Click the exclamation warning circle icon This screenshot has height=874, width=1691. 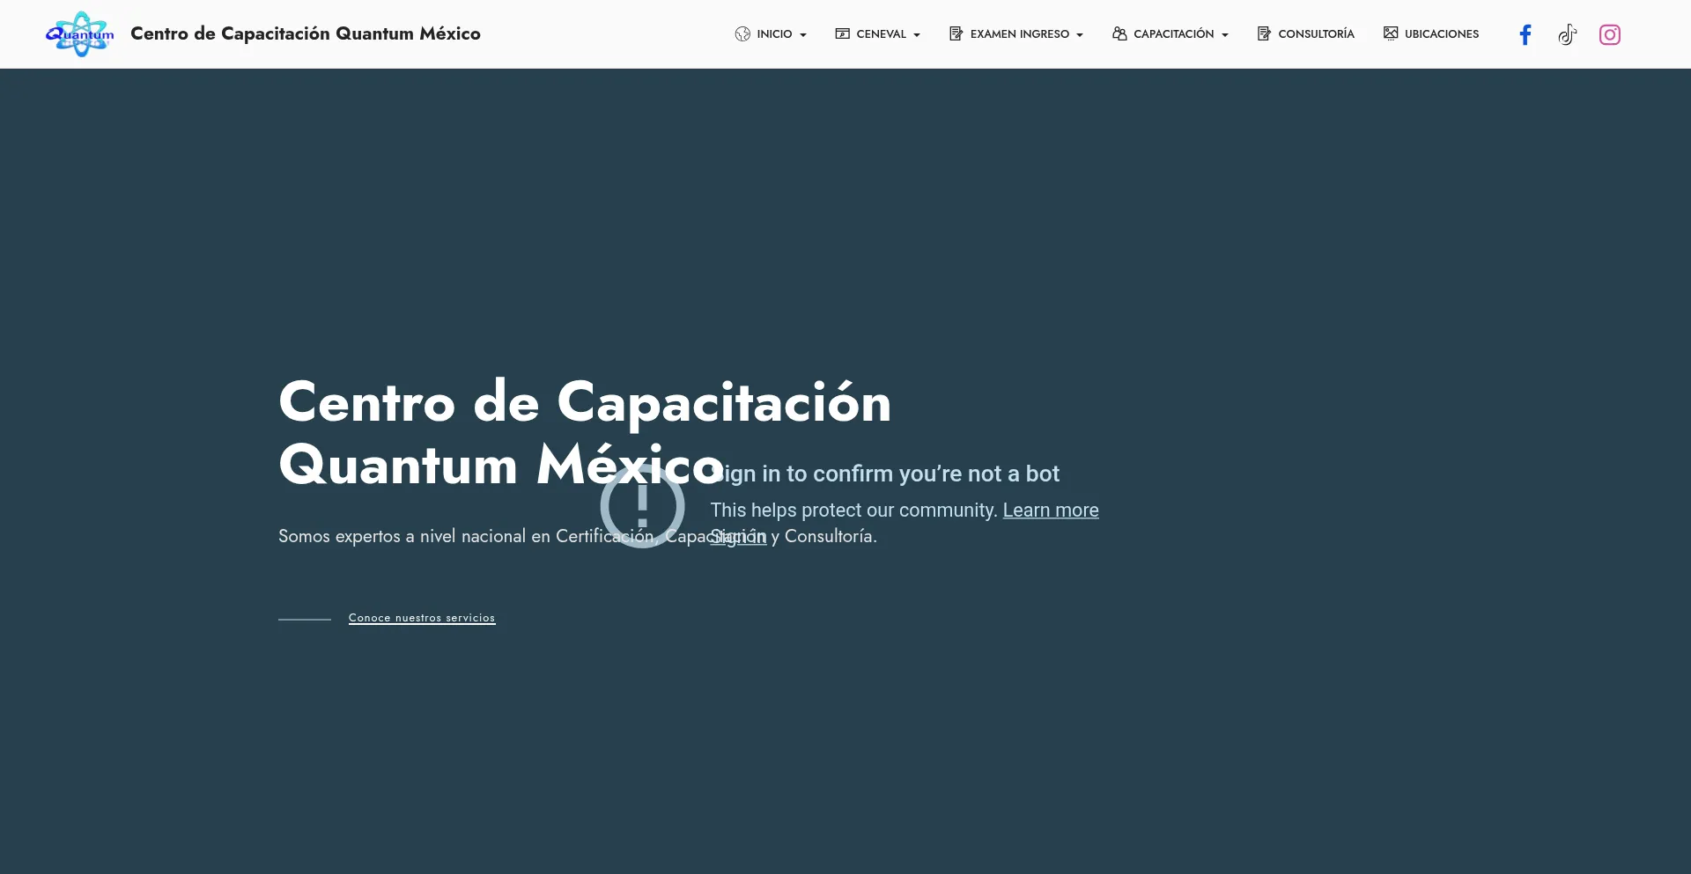642,506
